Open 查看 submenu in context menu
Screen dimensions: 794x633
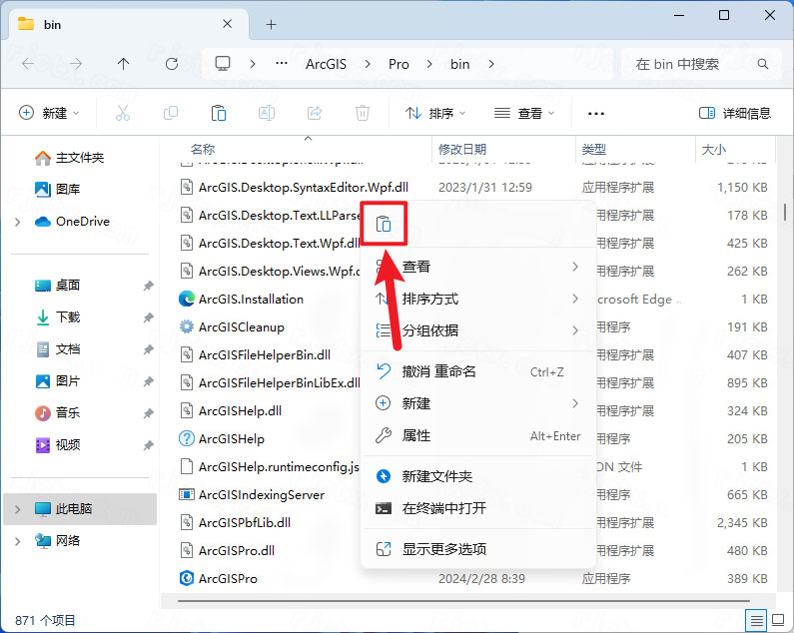pos(477,267)
